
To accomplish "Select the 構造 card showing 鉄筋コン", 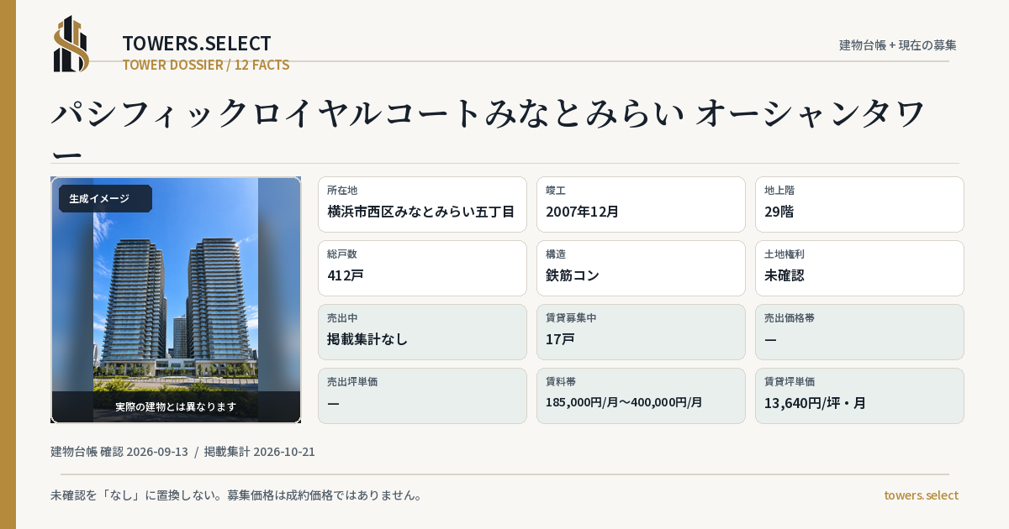I will click(x=641, y=268).
